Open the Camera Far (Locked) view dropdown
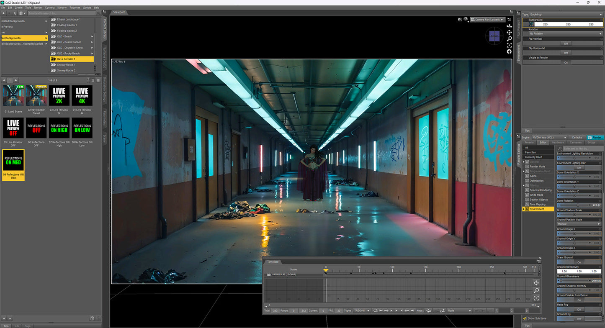The width and height of the screenshot is (605, 328). 487,20
